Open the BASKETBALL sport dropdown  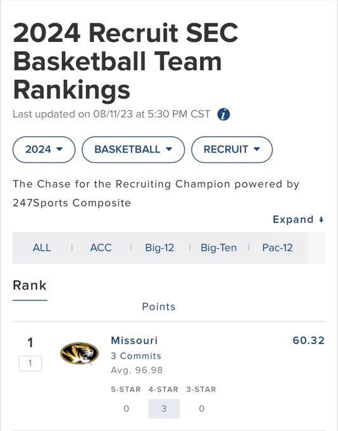[133, 150]
